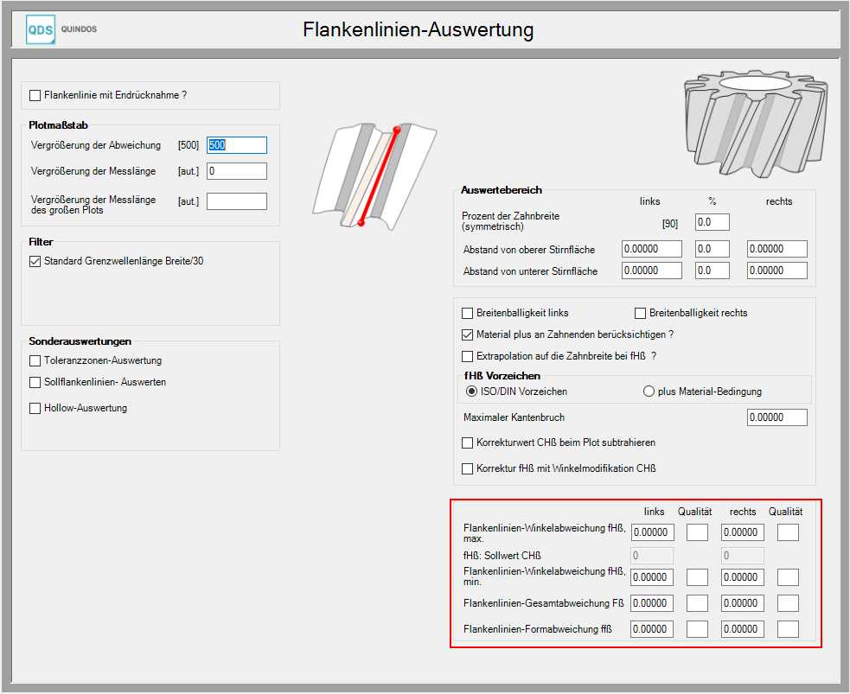The image size is (850, 694).
Task: Select 'plus Material-Bedingung' radio button
Action: (649, 392)
